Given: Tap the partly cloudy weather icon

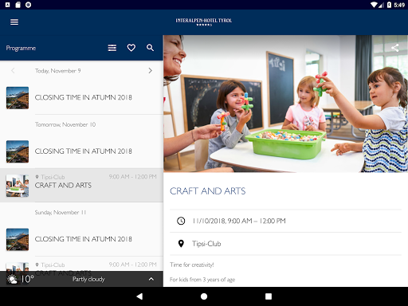Looking at the screenshot, I should (x=12, y=279).
